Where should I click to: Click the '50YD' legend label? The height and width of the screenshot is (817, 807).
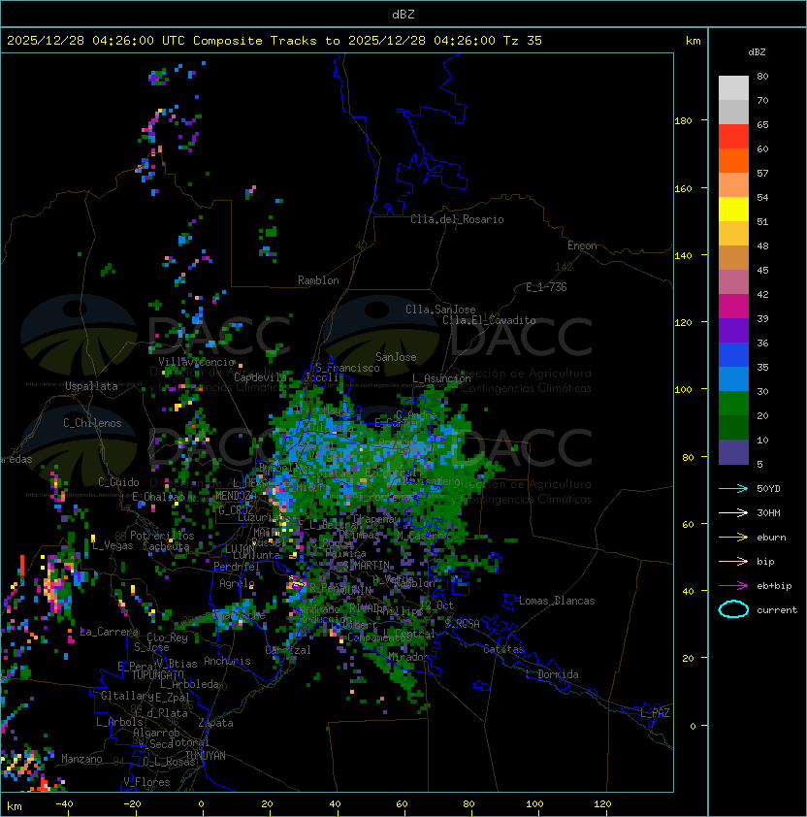click(x=768, y=489)
